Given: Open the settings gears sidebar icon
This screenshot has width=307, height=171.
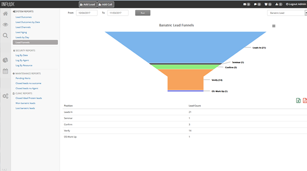Looking at the screenshot, I should (x=6, y=96).
